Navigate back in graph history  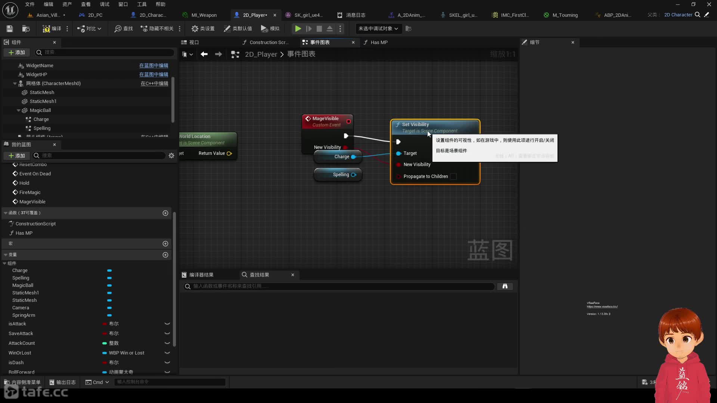point(204,54)
